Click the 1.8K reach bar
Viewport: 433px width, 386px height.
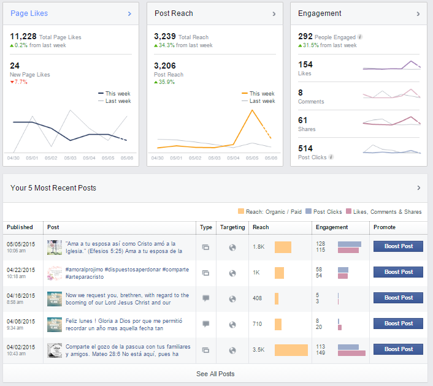[x=283, y=247]
